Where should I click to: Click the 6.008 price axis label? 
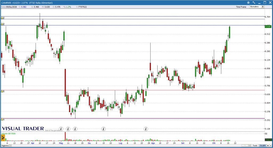[267, 69]
